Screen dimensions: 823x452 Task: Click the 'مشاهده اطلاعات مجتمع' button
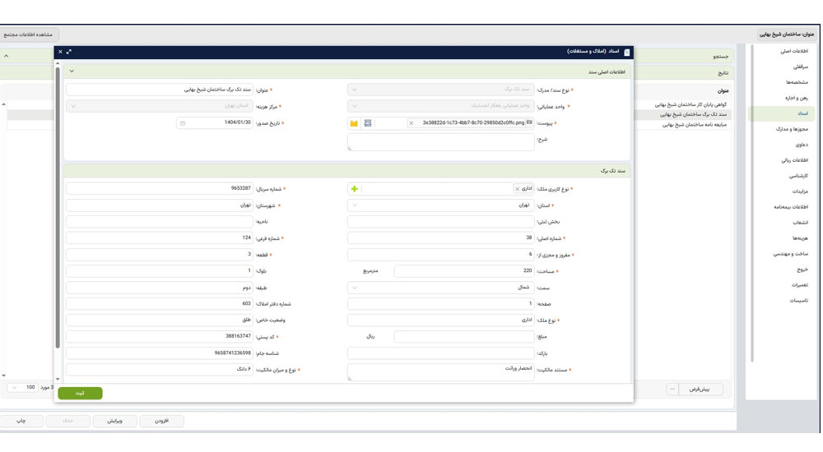(28, 35)
